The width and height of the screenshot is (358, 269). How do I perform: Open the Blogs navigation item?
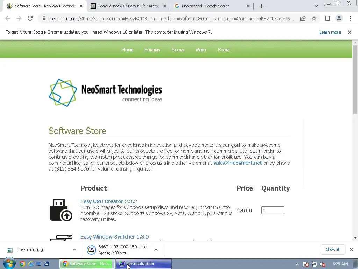point(178,50)
